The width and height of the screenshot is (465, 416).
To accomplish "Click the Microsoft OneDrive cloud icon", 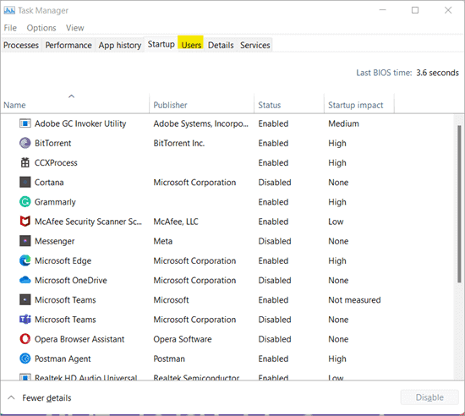I will click(x=25, y=280).
